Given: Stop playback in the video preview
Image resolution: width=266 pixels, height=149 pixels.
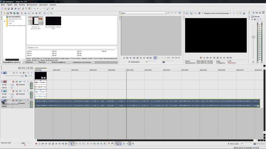Looking at the screenshot, I should (x=217, y=58).
